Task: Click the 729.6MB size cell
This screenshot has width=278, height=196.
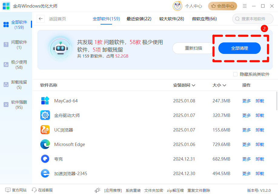Action: (221, 145)
